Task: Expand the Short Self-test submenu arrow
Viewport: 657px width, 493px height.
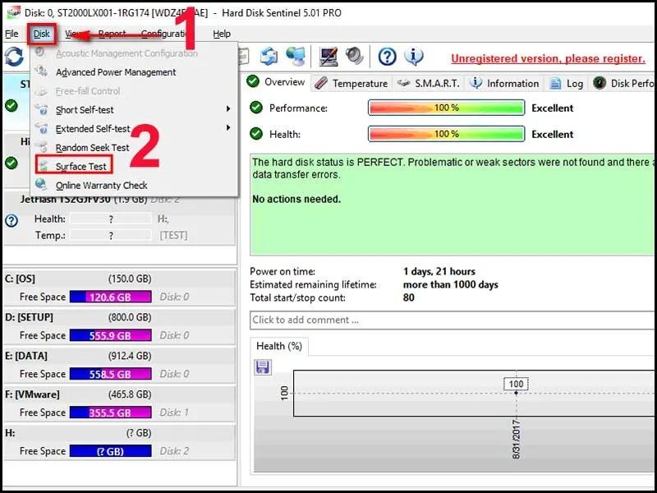Action: coord(228,109)
